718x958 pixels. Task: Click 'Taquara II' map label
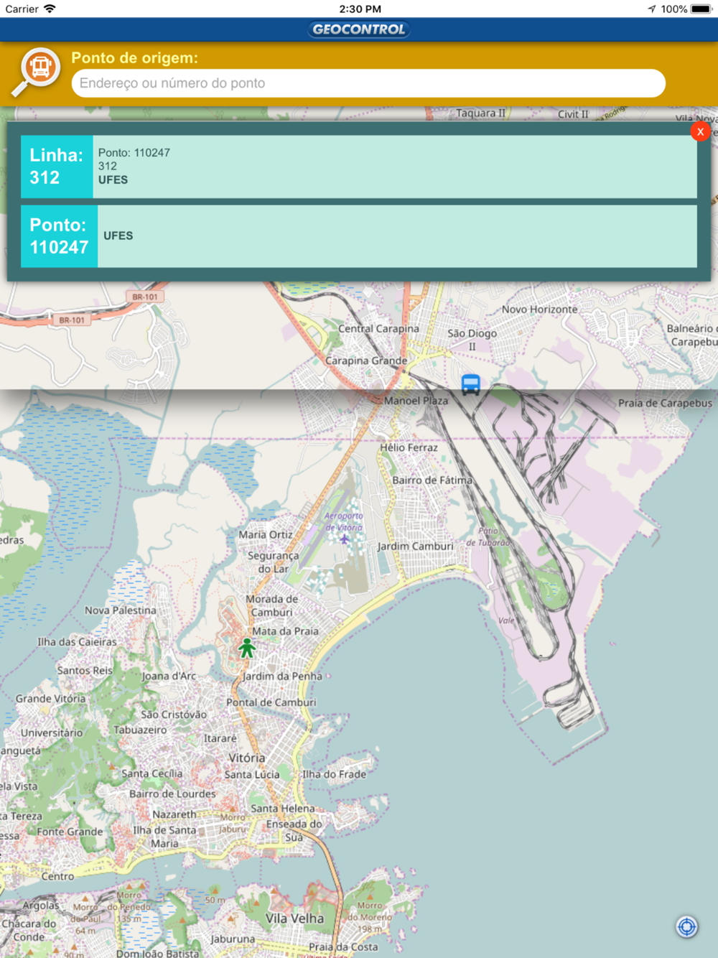(481, 113)
